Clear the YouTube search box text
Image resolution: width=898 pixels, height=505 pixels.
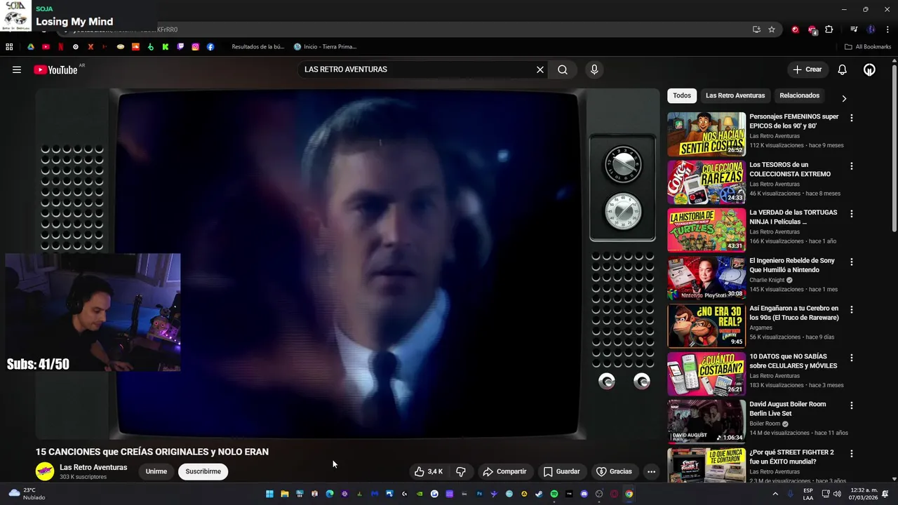coord(540,69)
